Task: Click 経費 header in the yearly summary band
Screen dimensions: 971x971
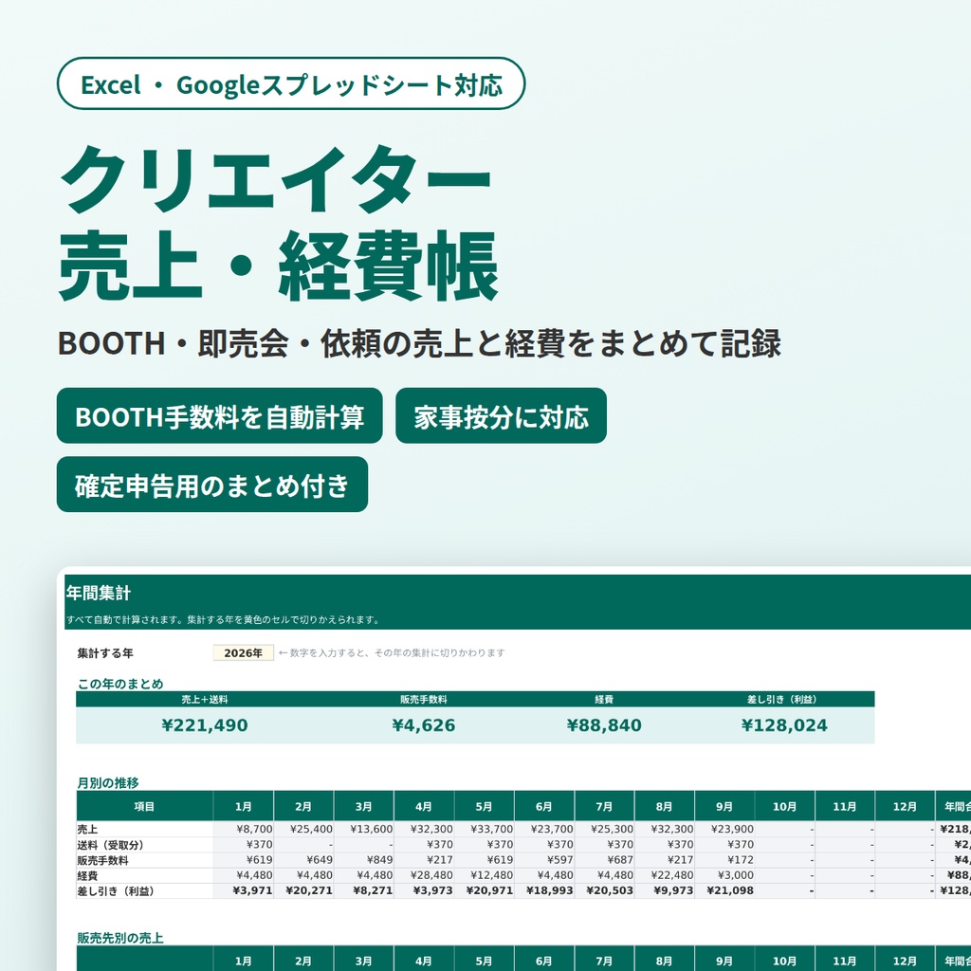Action: pos(604,699)
